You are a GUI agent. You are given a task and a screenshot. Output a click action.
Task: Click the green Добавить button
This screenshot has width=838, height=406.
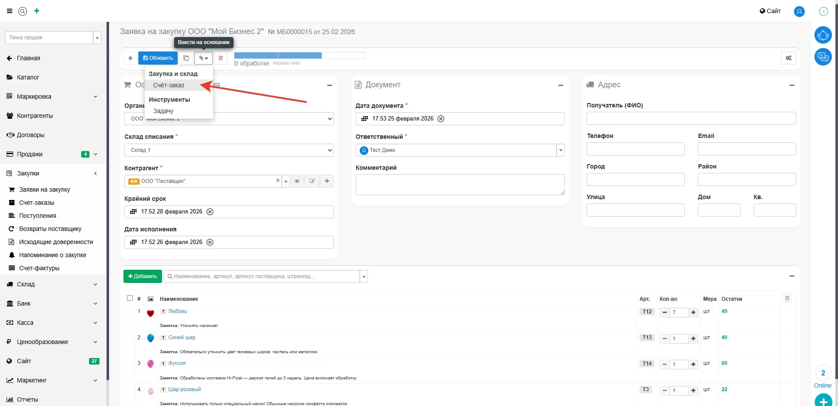point(142,276)
